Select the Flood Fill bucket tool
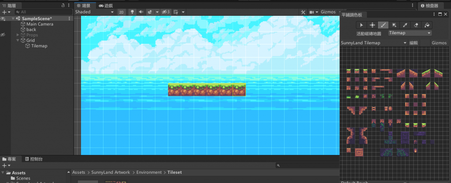 427,25
